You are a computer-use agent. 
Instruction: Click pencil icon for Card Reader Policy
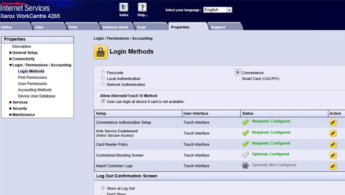(x=333, y=144)
